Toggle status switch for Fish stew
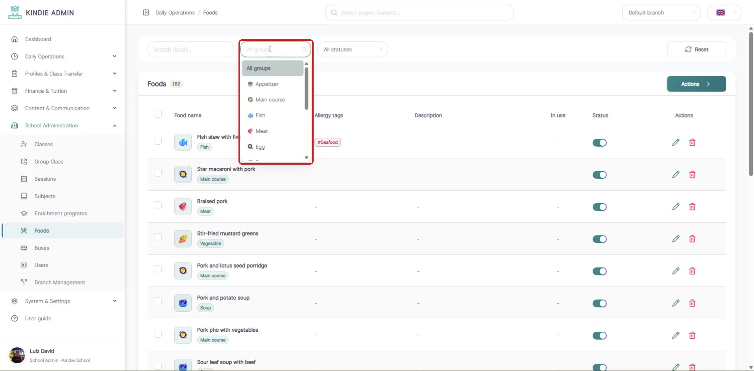The image size is (754, 371). pos(599,143)
